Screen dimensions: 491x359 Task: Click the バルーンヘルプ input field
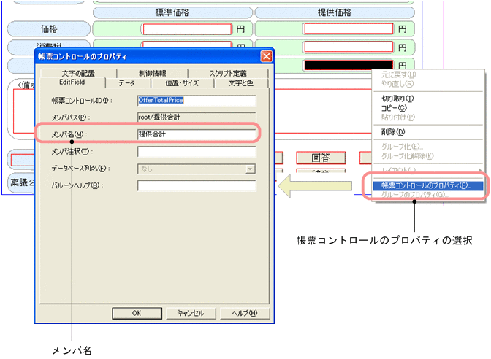[197, 185]
